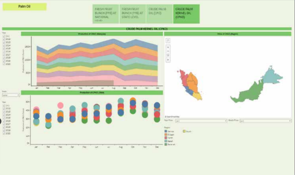Switch to Crude Palm Oil (CPO) tab
The width and height of the screenshot is (295, 175).
159,14
